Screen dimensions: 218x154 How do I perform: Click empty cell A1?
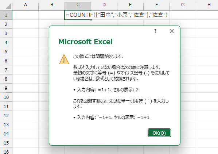[25, 15]
